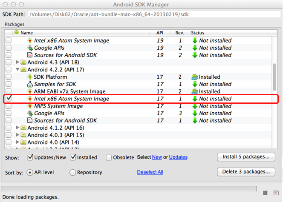Select the API 17 Sources for Android SDK row text

(x=65, y=120)
